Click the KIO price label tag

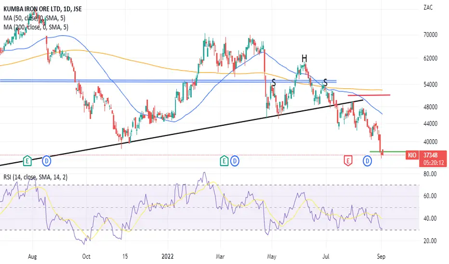pos(412,155)
